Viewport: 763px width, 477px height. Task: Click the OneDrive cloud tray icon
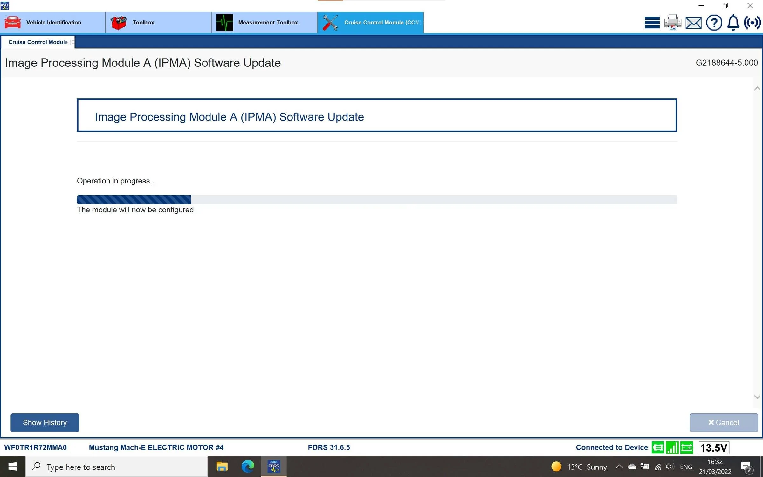(632, 467)
